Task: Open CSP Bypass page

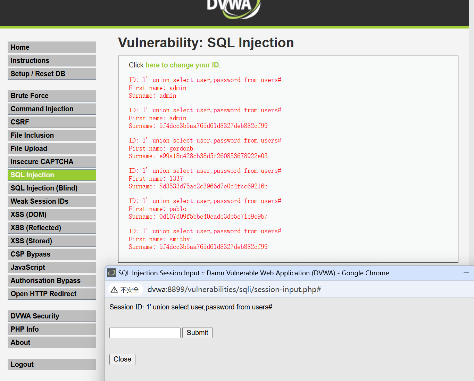Action: 52,254
